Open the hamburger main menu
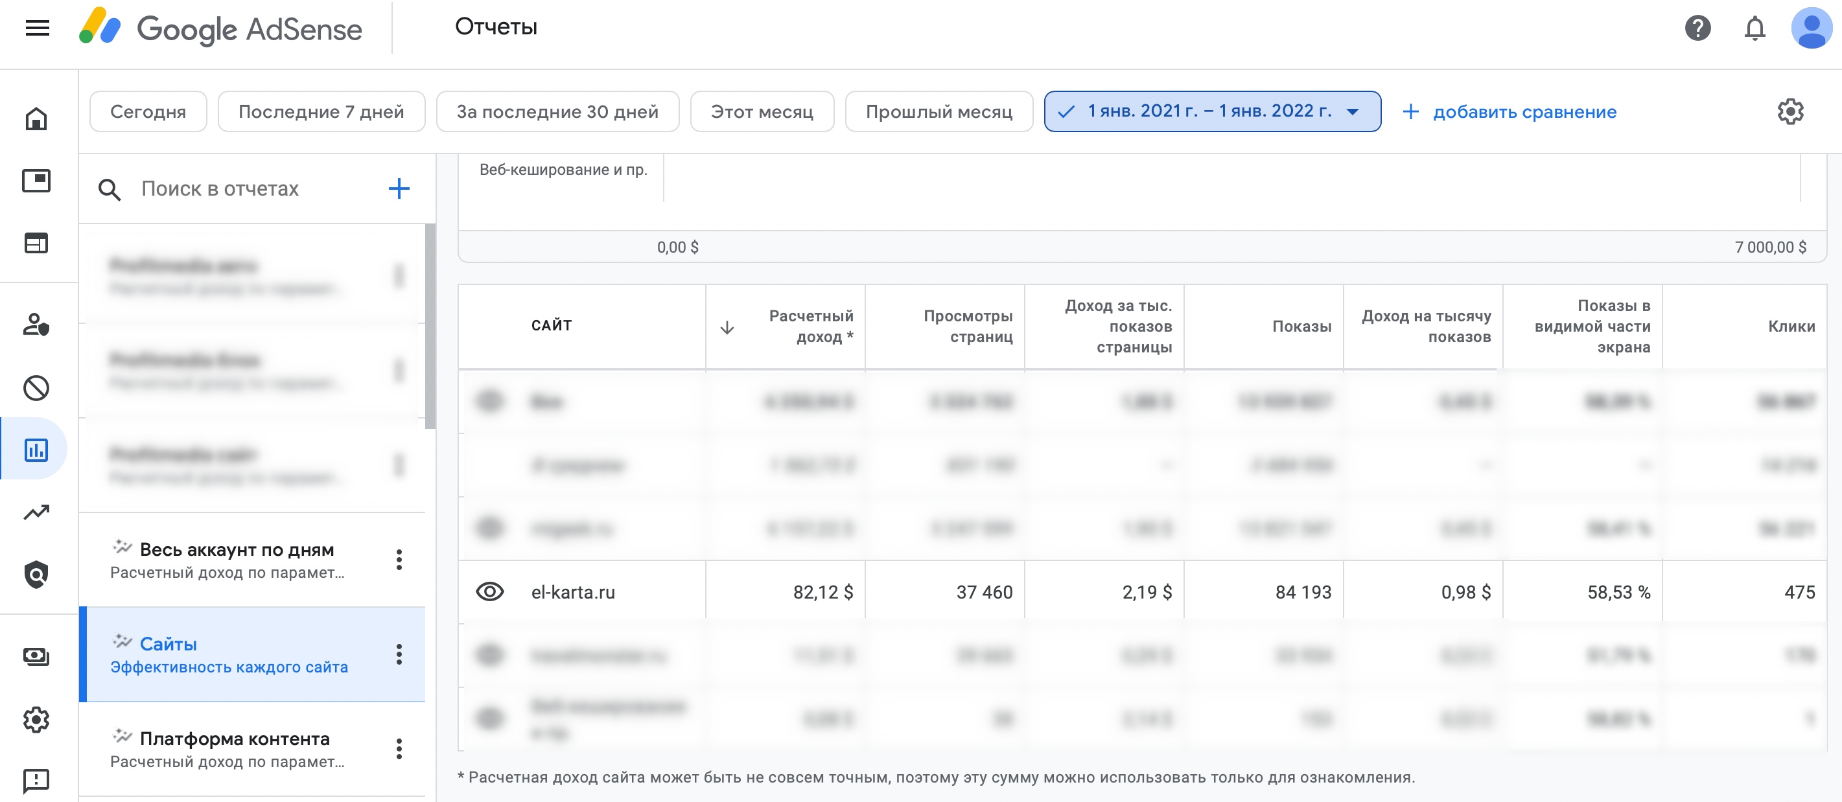Screen dimensions: 1842x802 tap(37, 28)
